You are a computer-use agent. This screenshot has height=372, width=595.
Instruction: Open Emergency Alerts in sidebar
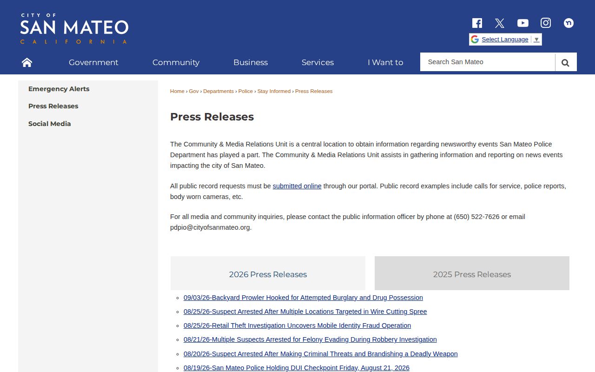[x=59, y=89]
